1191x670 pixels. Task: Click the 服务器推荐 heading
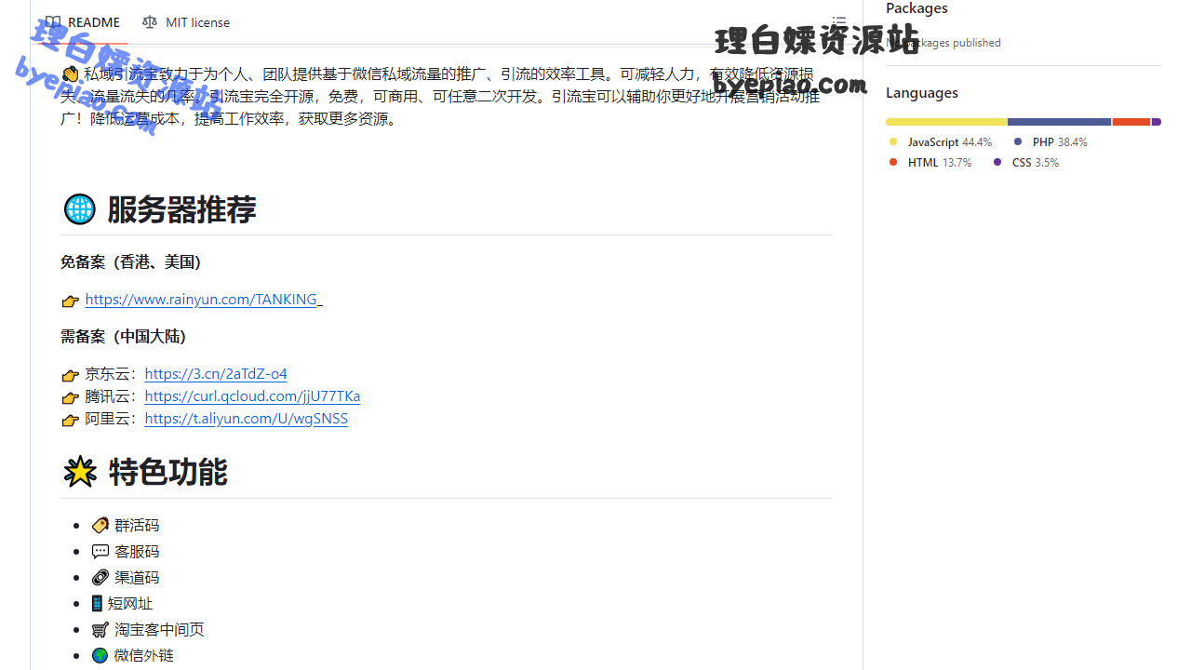pos(181,209)
